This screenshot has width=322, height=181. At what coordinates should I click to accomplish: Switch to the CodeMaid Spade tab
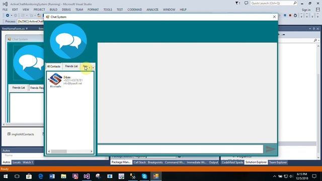(x=232, y=162)
